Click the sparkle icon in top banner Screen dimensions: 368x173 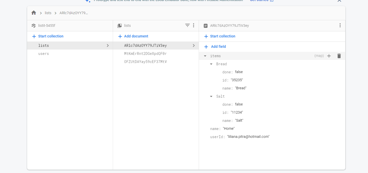click(88, 1)
